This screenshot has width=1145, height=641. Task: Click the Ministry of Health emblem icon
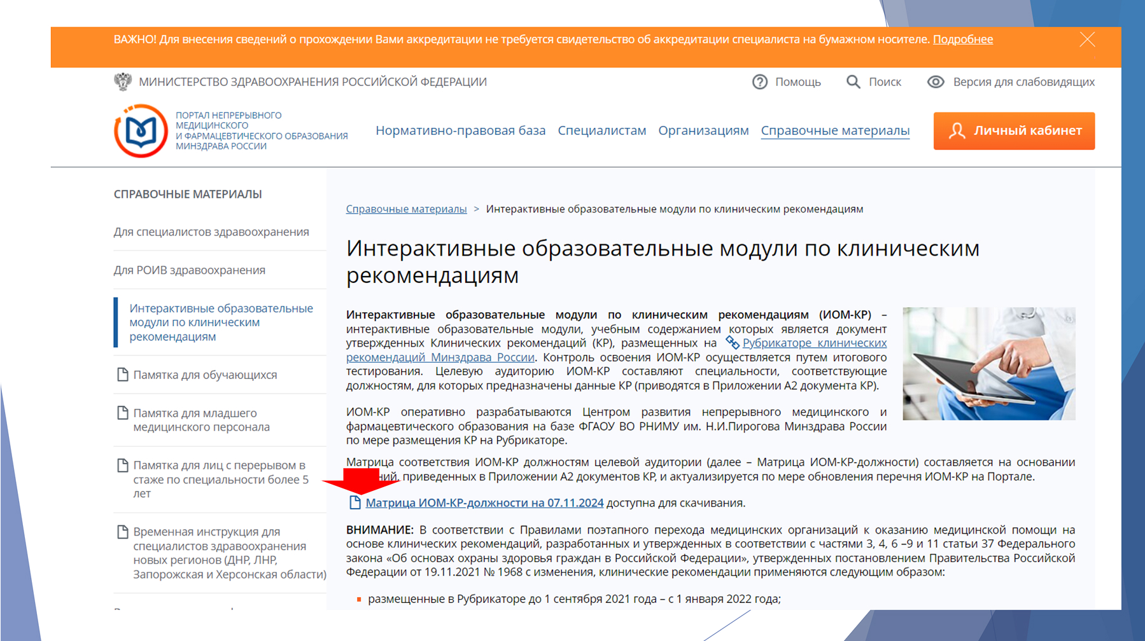tap(122, 81)
